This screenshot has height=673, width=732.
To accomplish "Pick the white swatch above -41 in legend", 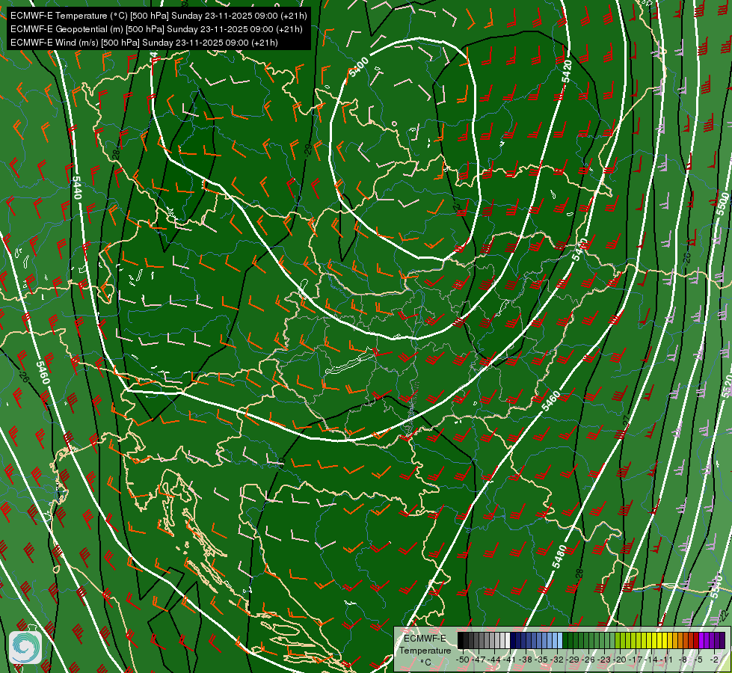I will (508, 640).
